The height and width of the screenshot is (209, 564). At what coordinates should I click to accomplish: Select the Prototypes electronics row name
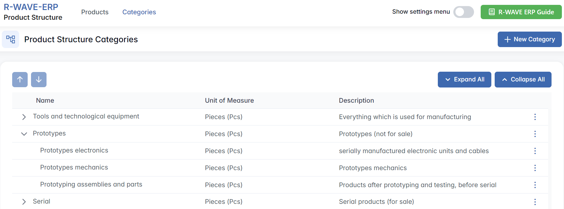tap(74, 150)
